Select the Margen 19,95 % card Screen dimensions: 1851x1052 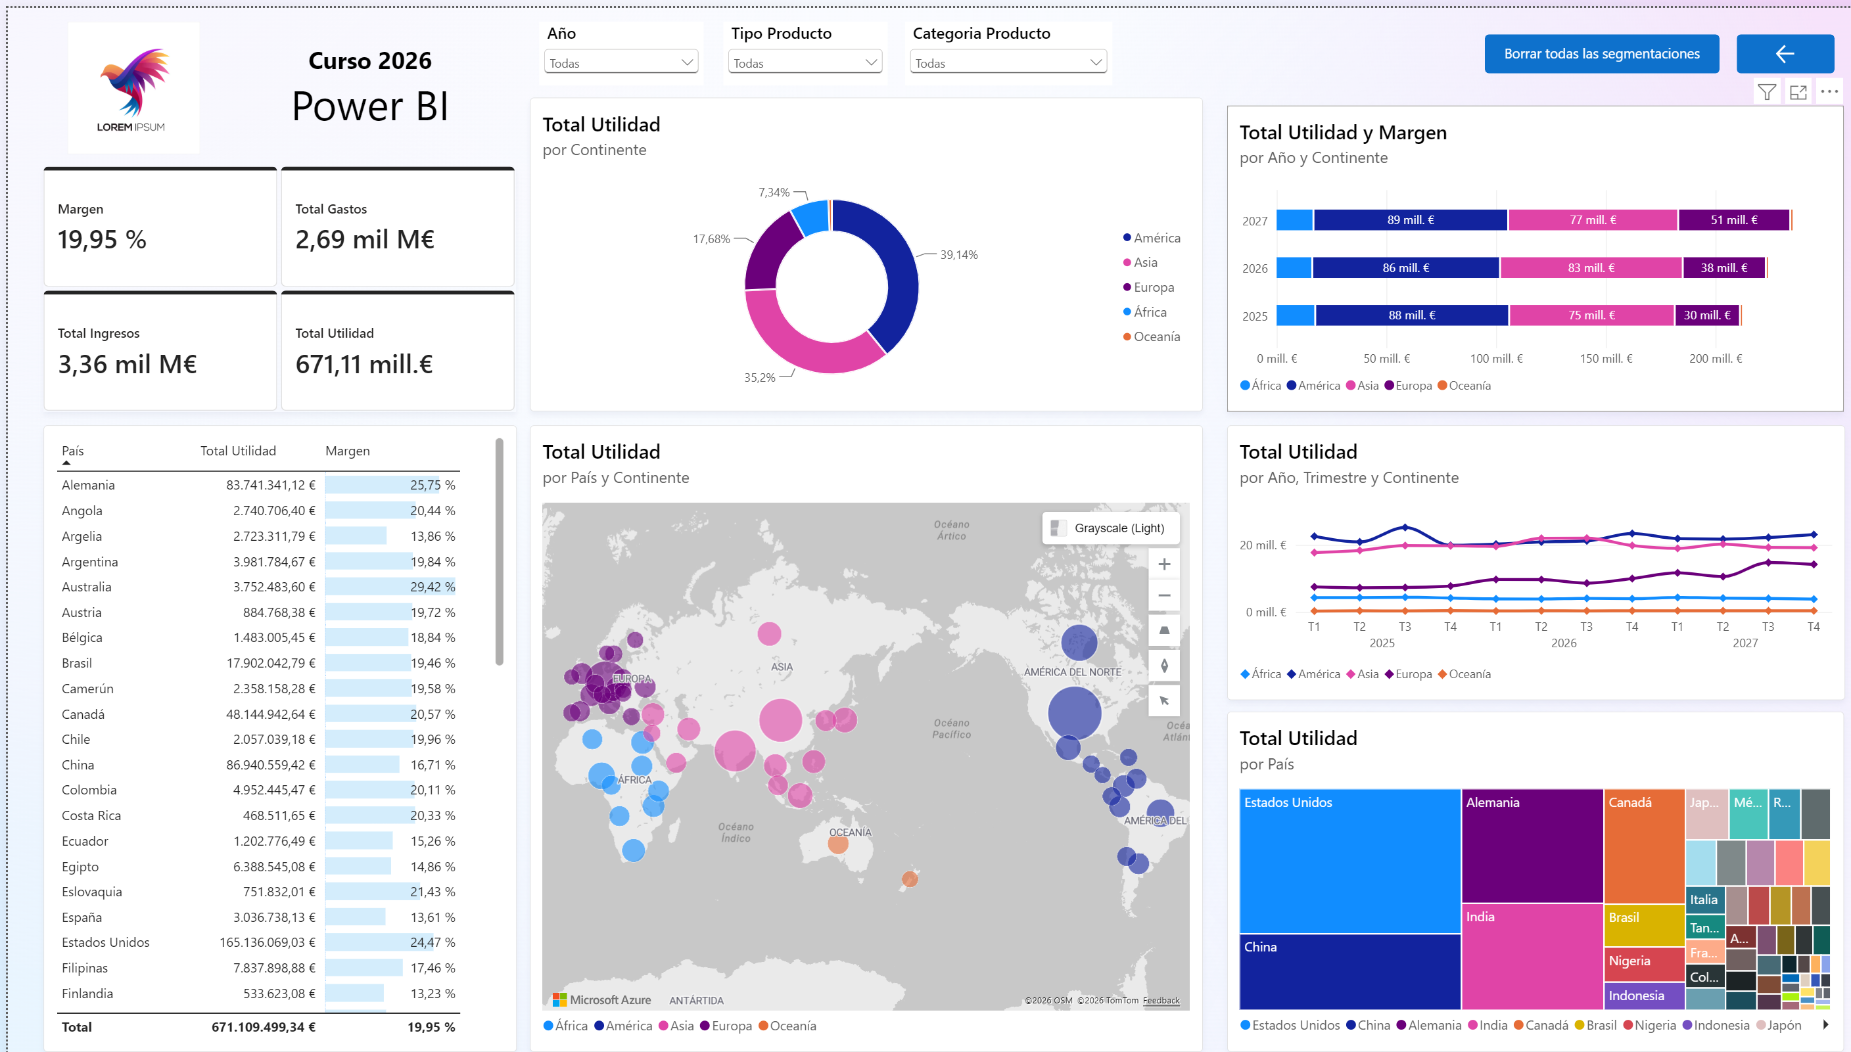[x=160, y=227]
